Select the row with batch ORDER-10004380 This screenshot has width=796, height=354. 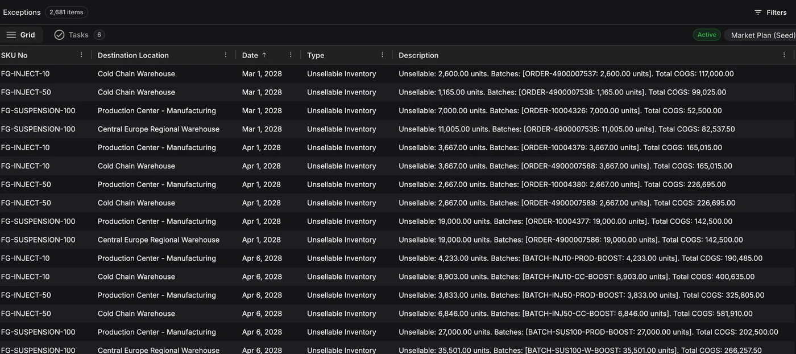(398, 184)
